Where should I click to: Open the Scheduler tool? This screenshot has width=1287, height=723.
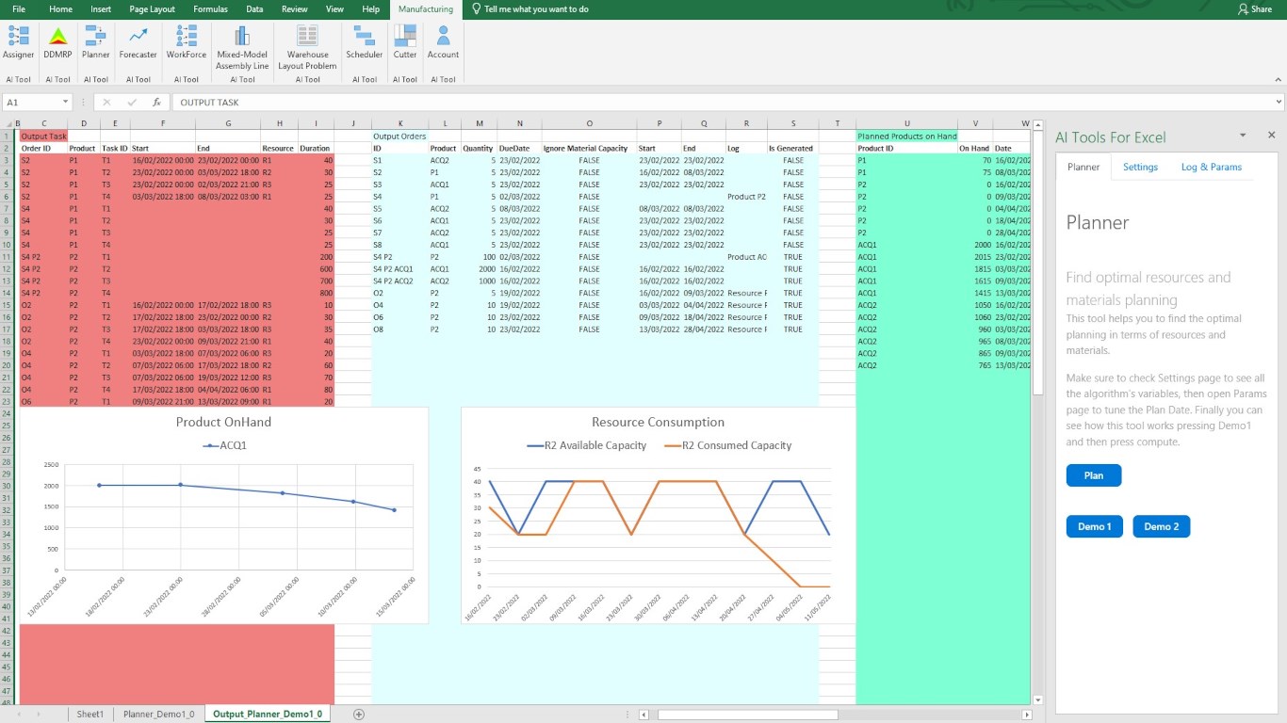pos(365,43)
